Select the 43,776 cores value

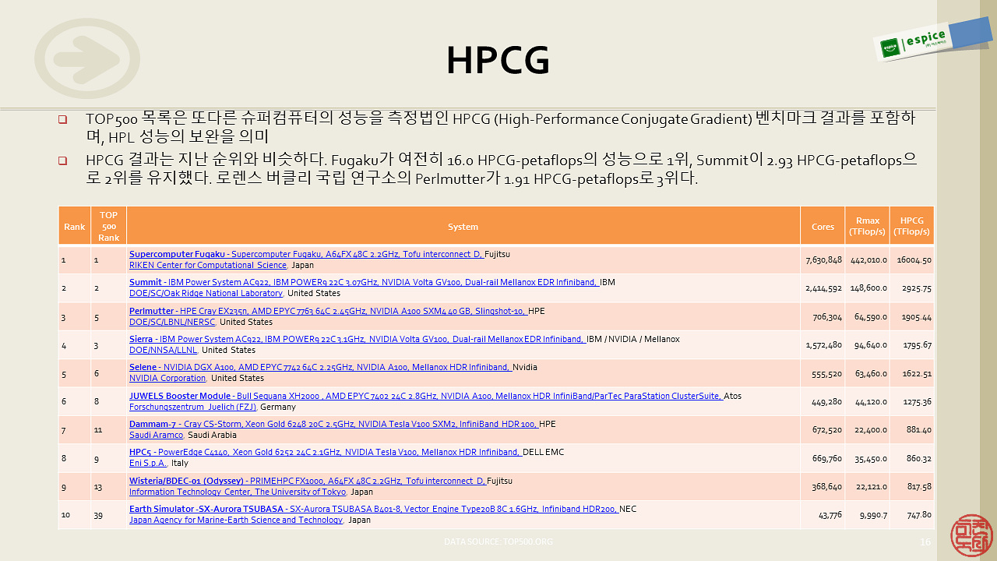[829, 514]
